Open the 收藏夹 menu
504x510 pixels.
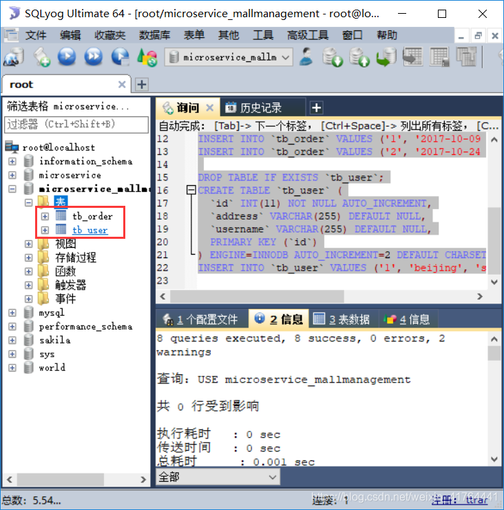pyautogui.click(x=110, y=35)
